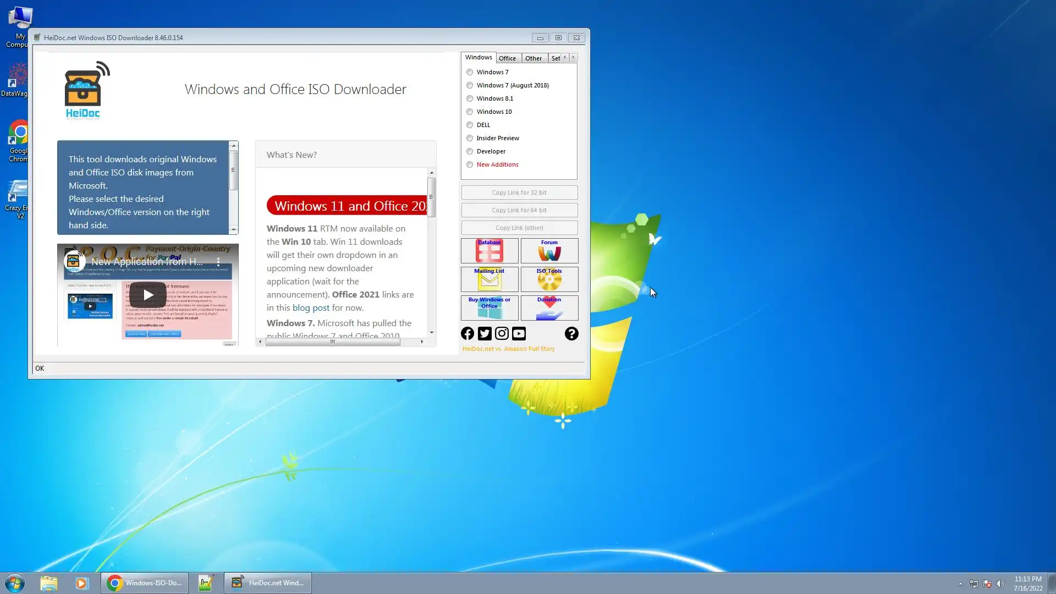Viewport: 1056px width, 594px height.
Task: Select the Windows 8.1 radio option
Action: 470,98
